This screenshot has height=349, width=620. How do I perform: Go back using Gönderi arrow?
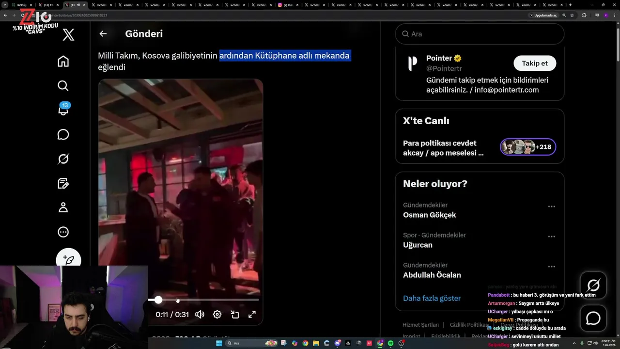103,34
